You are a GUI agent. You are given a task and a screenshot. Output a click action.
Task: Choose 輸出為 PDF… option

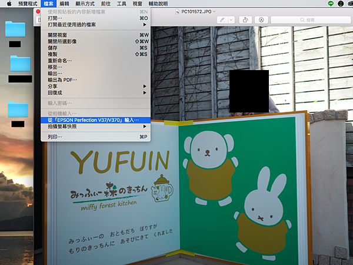(96, 79)
